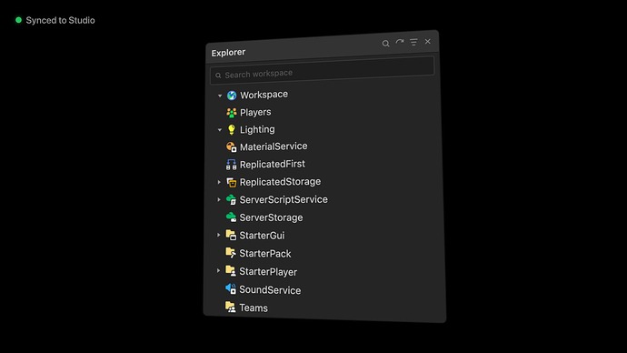Click the StarterGui folder icon

point(231,236)
